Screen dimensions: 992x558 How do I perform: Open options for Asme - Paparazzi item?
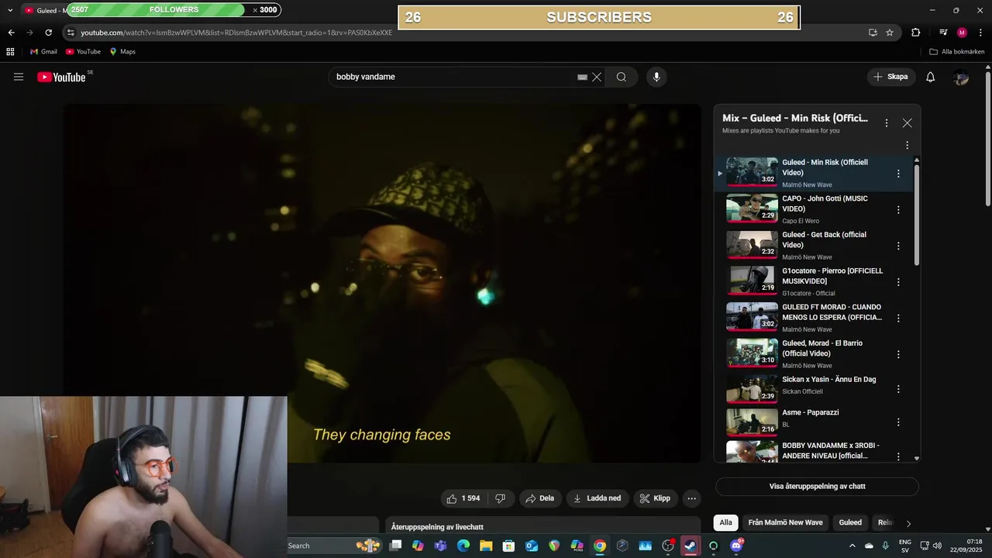coord(898,422)
